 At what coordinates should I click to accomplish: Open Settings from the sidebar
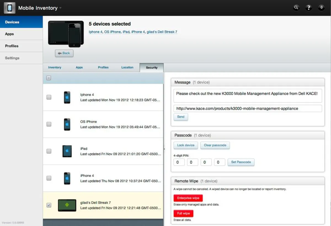12,58
